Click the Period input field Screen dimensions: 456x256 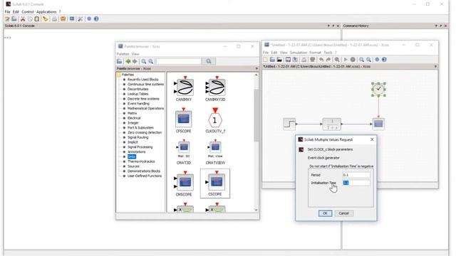tap(356, 175)
